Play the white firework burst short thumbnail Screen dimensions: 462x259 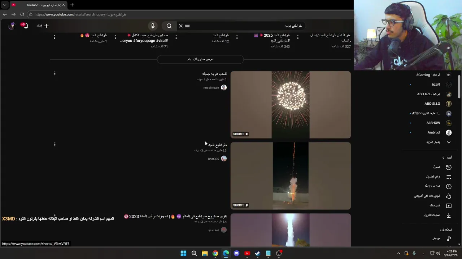point(291,105)
